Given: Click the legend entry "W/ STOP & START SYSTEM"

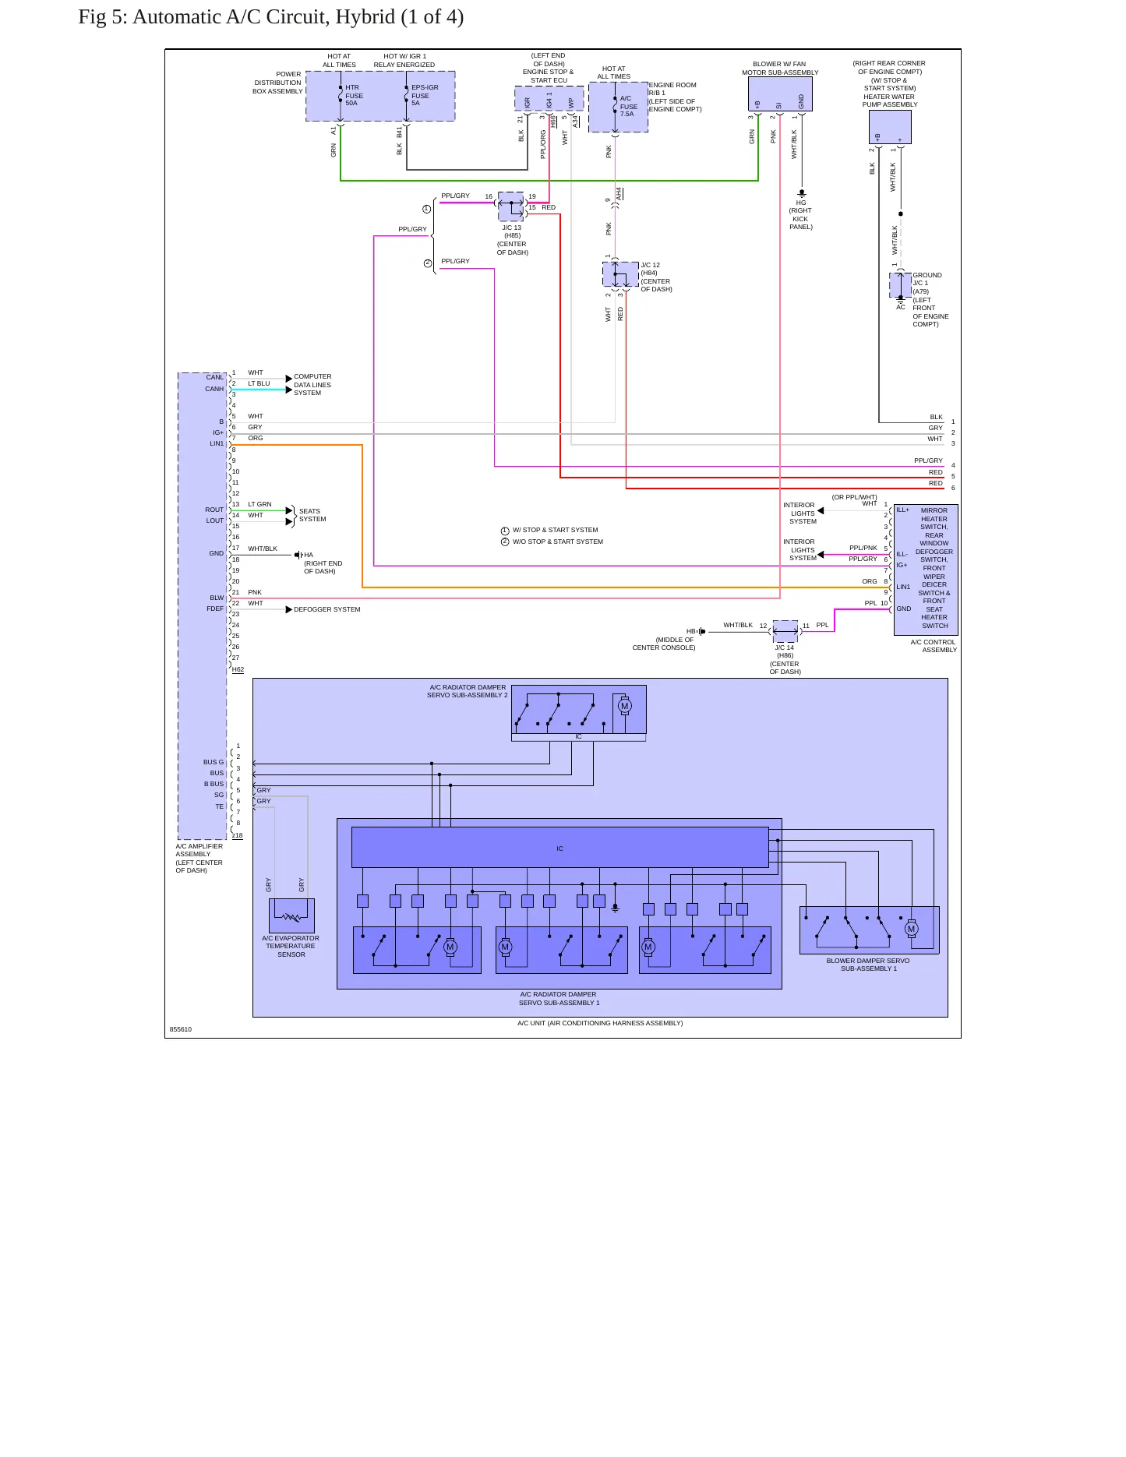Looking at the screenshot, I should point(555,530).
